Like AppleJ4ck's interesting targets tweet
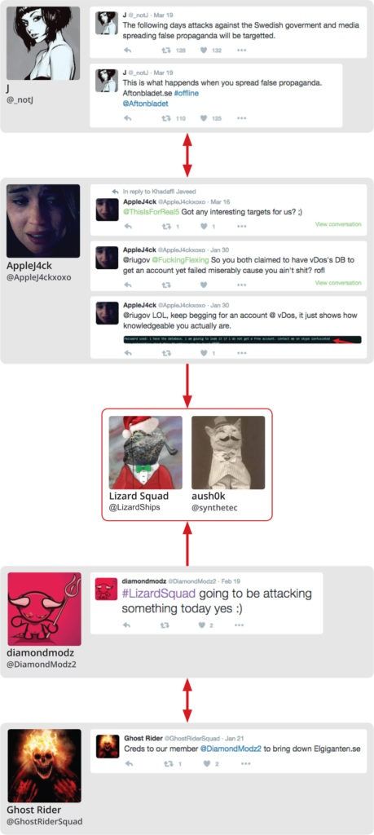The height and width of the screenshot is (835, 374). coord(204,227)
